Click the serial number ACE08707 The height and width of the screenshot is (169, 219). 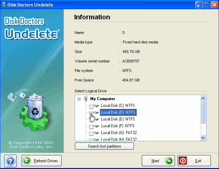131,61
